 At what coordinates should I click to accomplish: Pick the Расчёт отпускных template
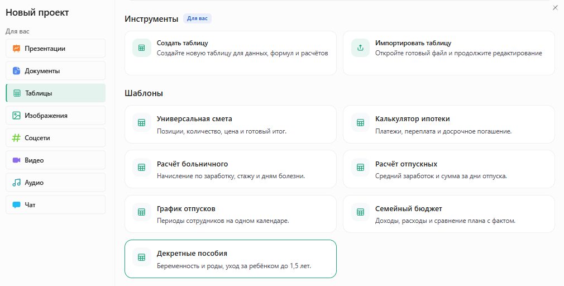(449, 169)
